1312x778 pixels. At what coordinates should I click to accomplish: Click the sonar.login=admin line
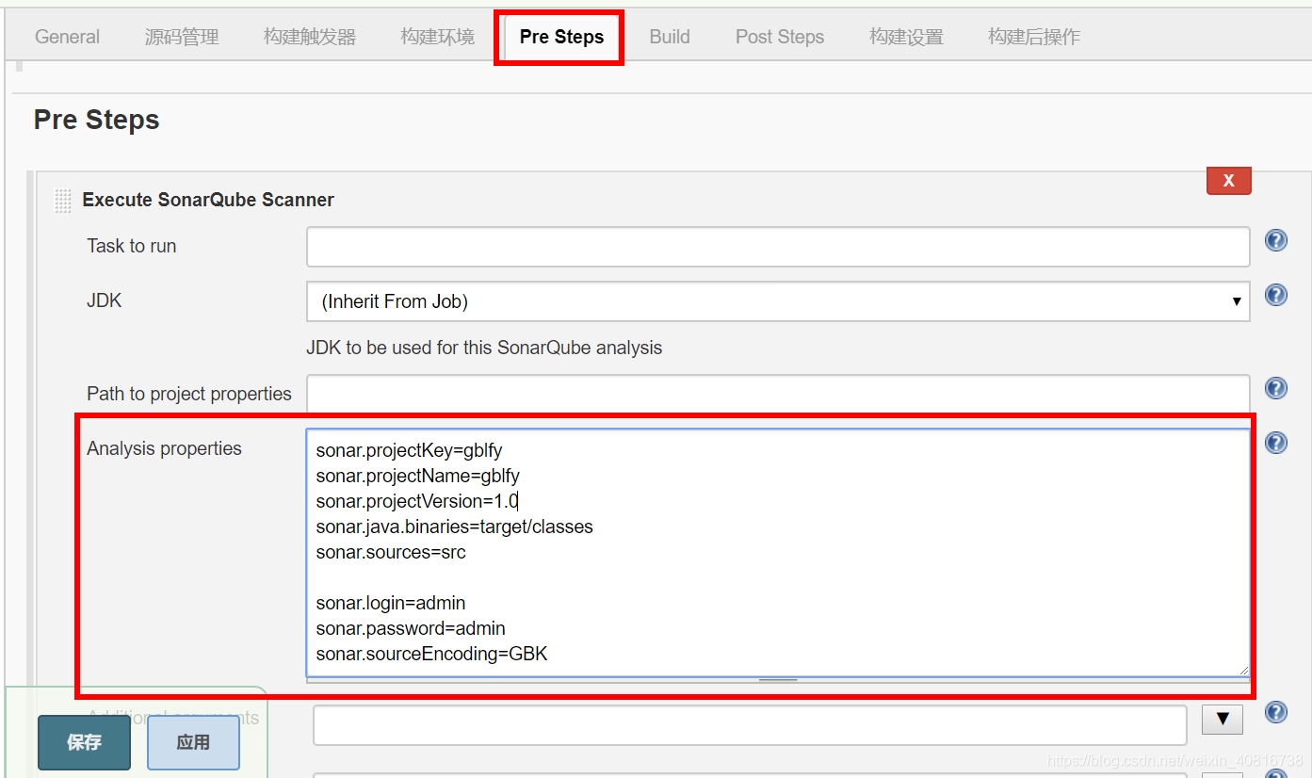pos(391,603)
